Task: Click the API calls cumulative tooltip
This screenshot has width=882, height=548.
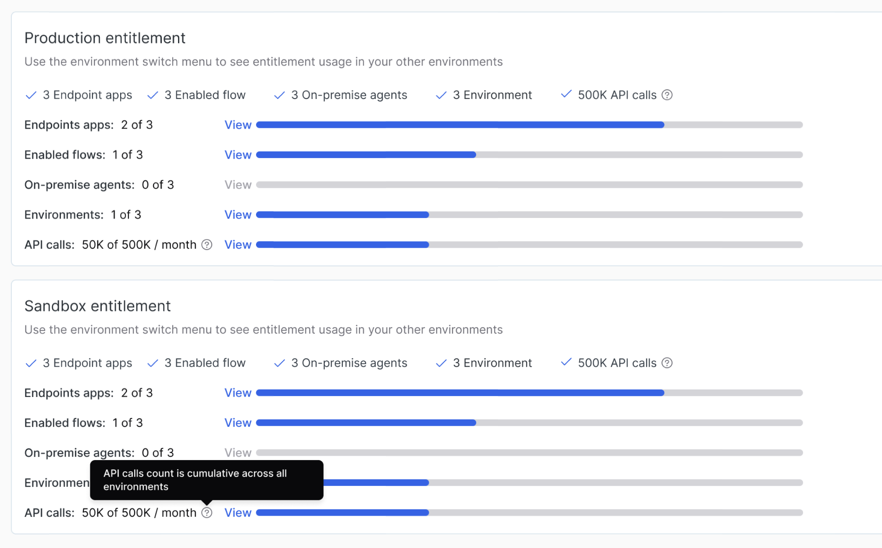Action: 206,480
